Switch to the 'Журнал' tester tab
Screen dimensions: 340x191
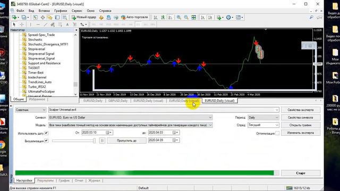pos(94,180)
